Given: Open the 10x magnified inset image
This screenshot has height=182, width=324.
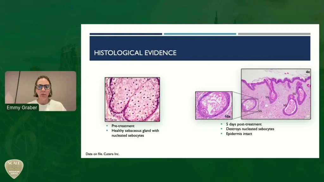Looking at the screenshot, I should click(x=214, y=105).
